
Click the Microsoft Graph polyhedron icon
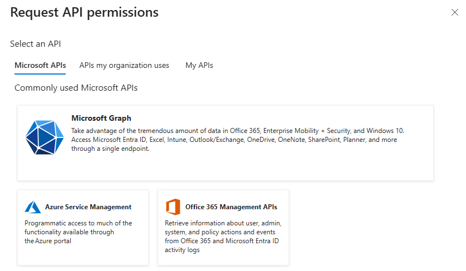click(x=45, y=137)
